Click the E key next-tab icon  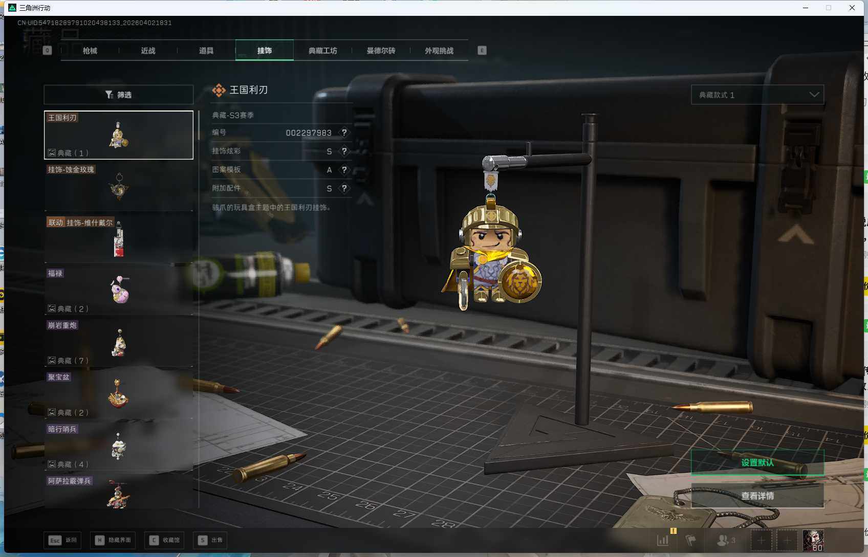tap(482, 50)
